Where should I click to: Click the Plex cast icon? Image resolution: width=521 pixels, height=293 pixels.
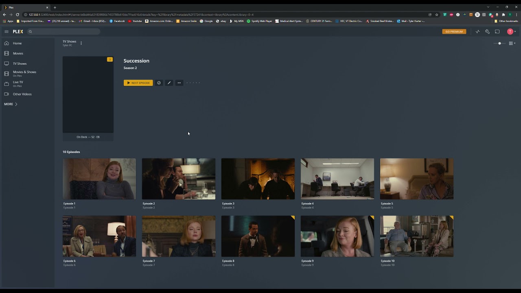[x=497, y=31]
